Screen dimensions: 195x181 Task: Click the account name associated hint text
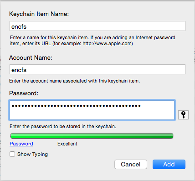click(74, 81)
